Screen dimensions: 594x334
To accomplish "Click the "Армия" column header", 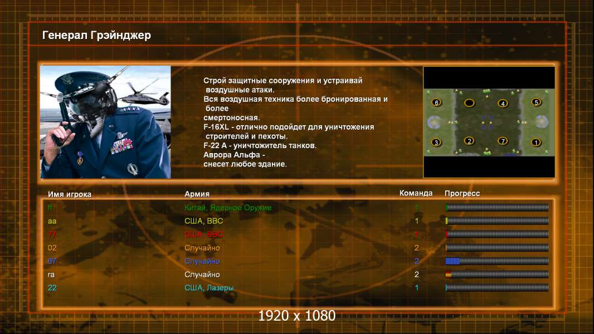I will coord(197,194).
